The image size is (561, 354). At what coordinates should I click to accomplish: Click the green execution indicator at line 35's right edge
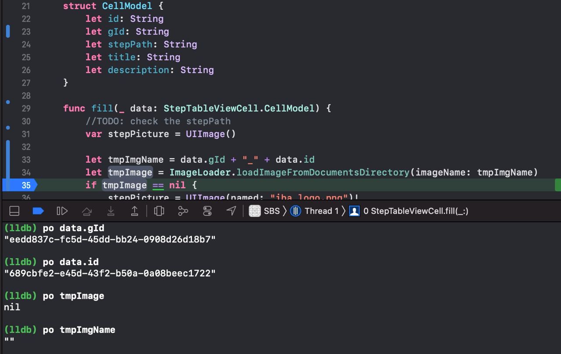558,185
